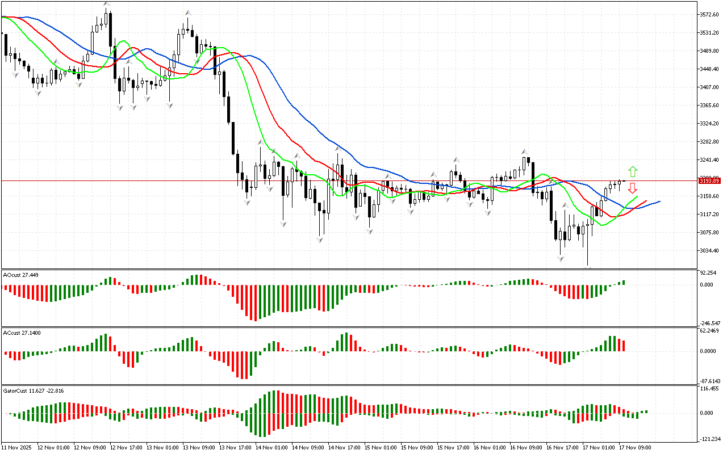Click the up fractal above the highest candle
This screenshot has width=727, height=454.
click(x=106, y=4)
